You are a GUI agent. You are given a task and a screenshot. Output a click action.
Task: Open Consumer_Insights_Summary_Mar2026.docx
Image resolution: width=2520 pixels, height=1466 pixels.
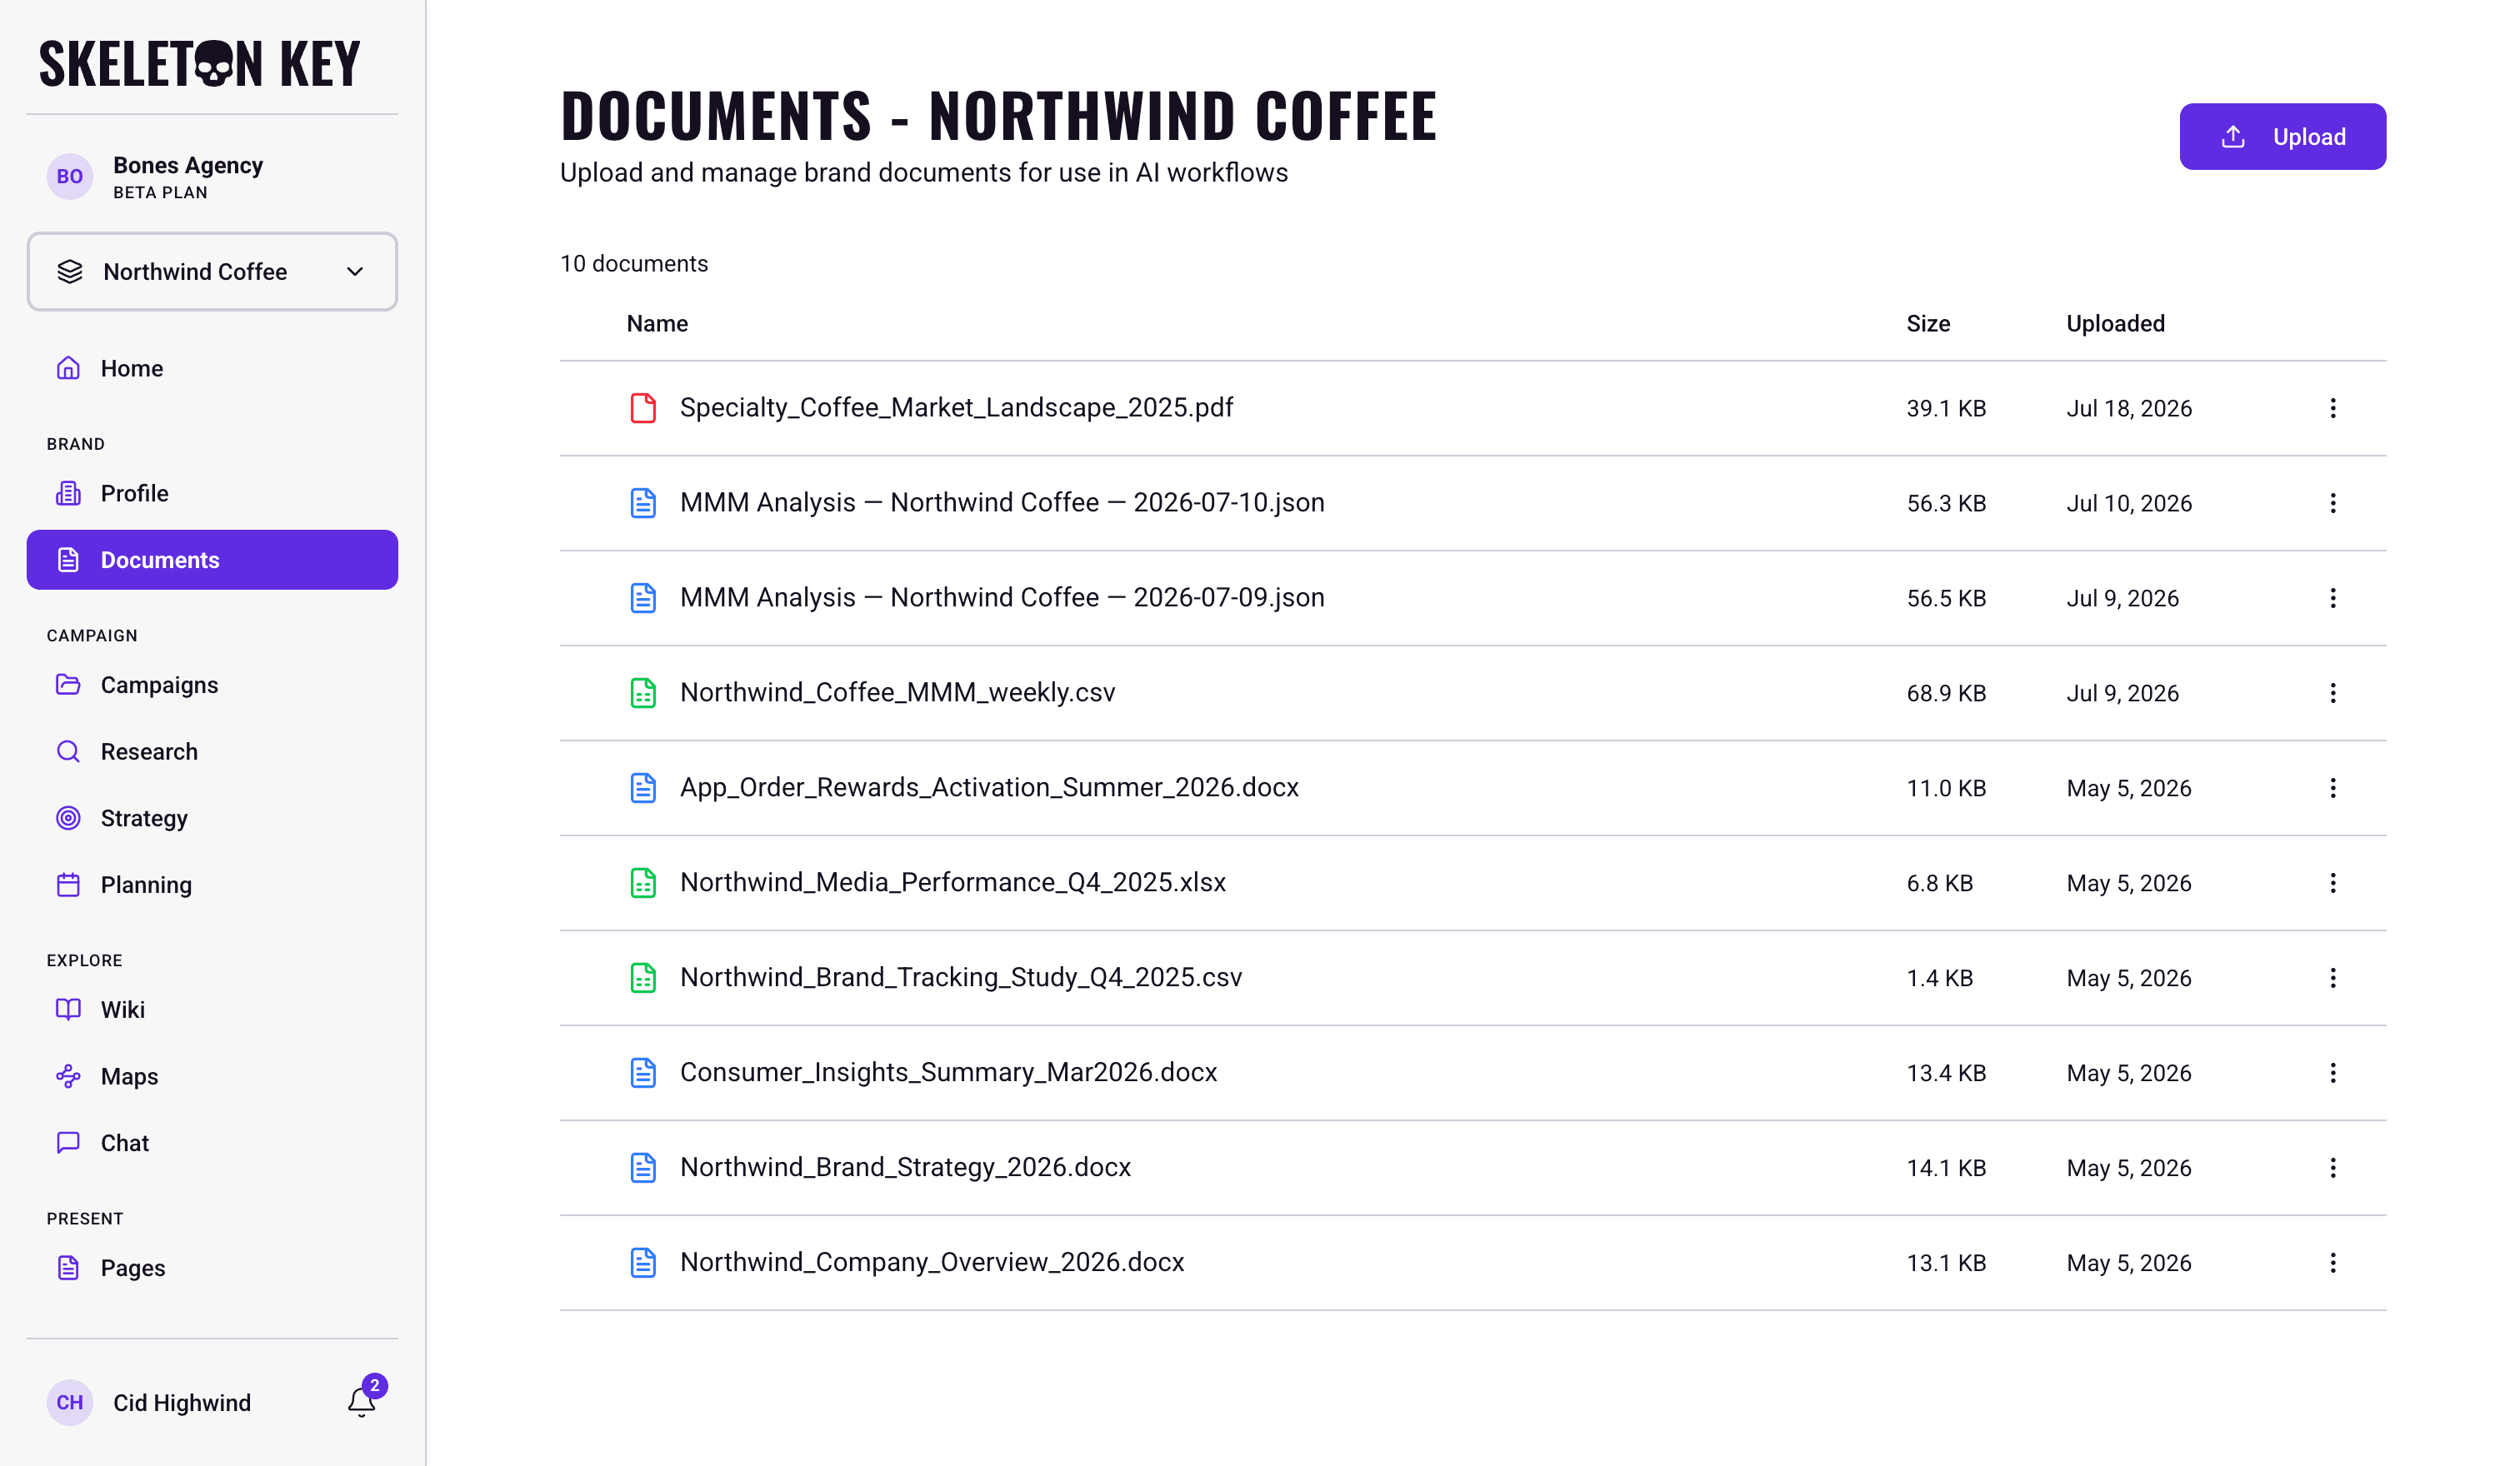pyautogui.click(x=948, y=1072)
